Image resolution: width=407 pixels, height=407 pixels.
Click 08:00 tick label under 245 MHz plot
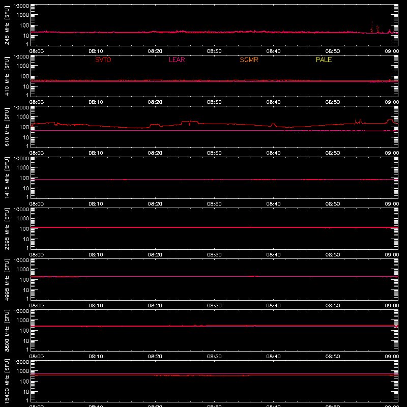click(x=37, y=51)
